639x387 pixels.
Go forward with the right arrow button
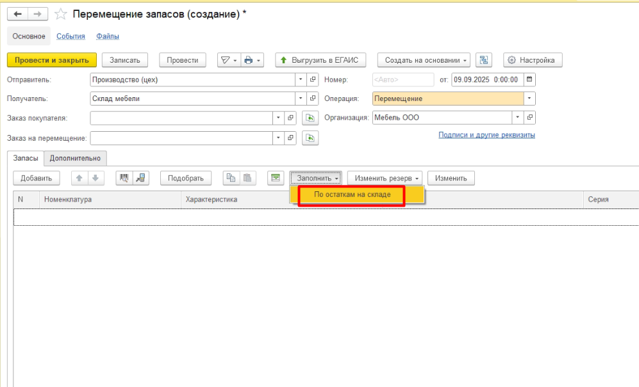pyautogui.click(x=37, y=14)
